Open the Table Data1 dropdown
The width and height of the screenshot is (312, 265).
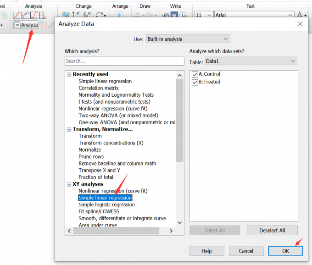251,61
